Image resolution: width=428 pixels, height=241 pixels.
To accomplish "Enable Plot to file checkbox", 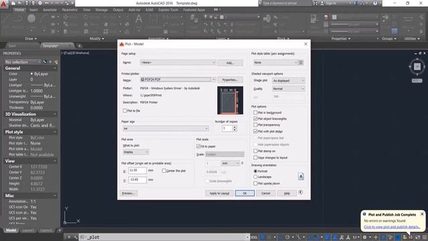I will 125,110.
